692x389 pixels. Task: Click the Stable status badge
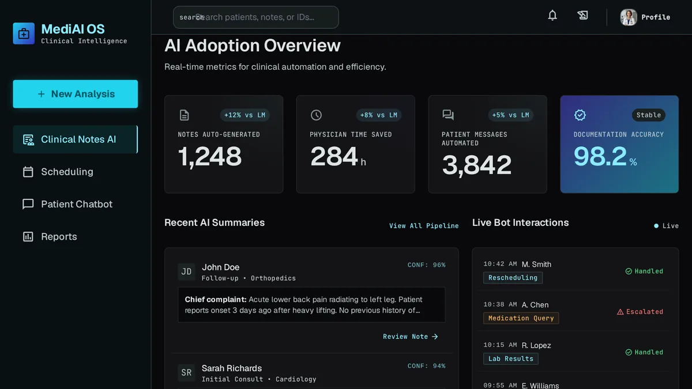pyautogui.click(x=649, y=115)
